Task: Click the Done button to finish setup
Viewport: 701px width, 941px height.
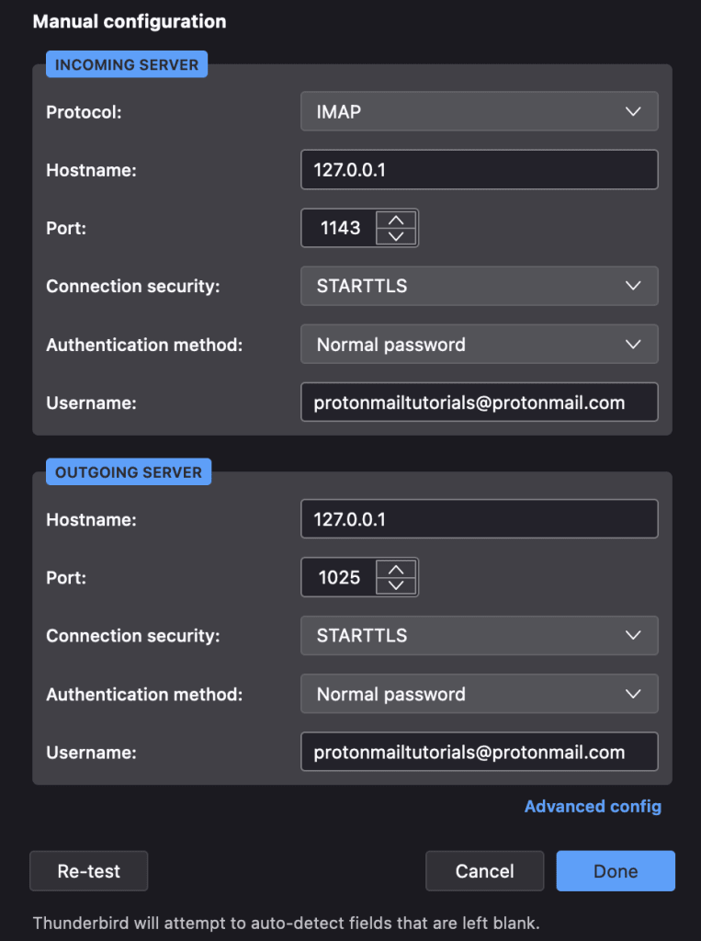Action: point(616,870)
